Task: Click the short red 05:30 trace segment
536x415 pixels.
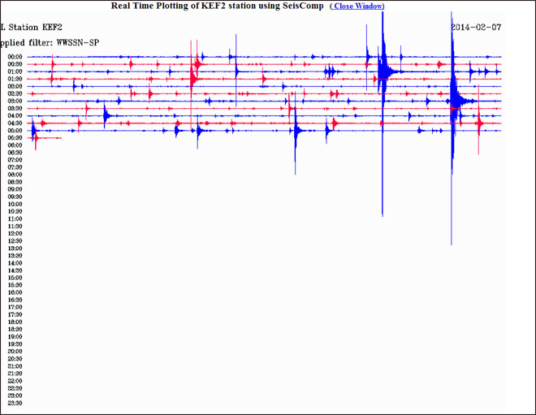Action: (47, 138)
